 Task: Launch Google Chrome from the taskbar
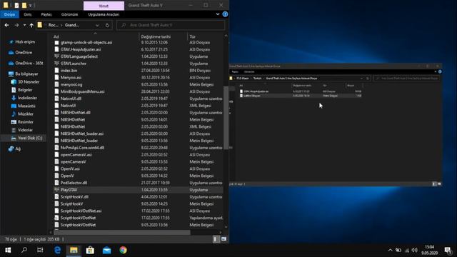coord(123,250)
